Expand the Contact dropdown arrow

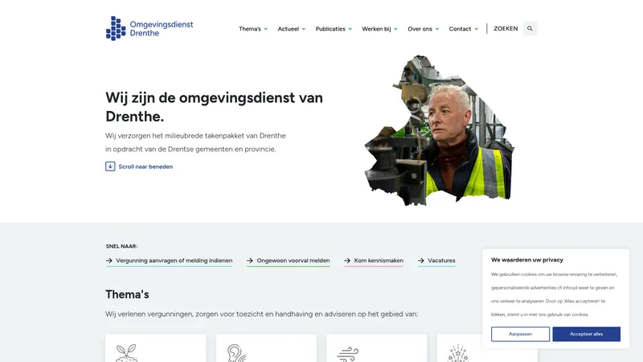tap(476, 29)
